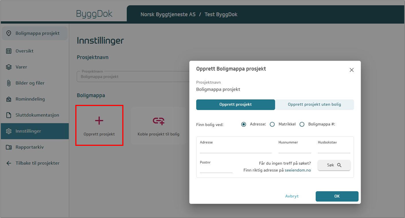Click into the Postnr input field

tap(216, 169)
